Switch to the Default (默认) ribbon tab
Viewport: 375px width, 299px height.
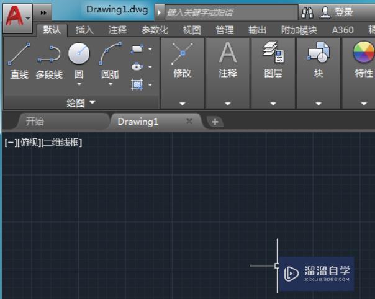[52, 30]
